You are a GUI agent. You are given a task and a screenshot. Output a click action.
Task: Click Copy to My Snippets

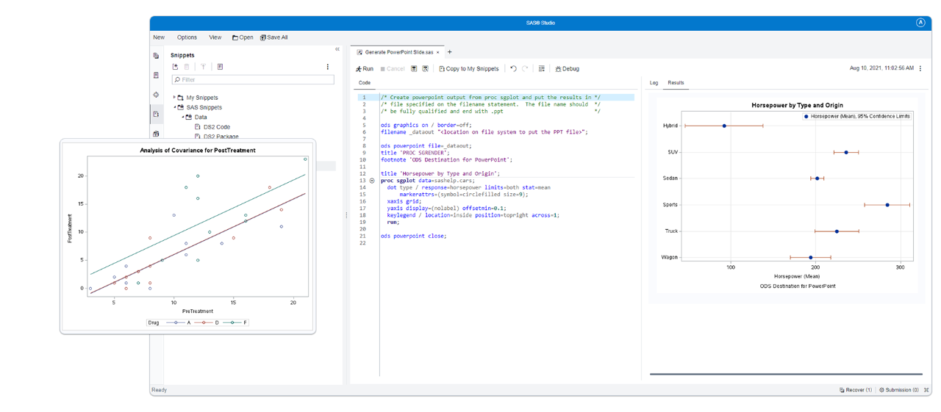(x=468, y=69)
